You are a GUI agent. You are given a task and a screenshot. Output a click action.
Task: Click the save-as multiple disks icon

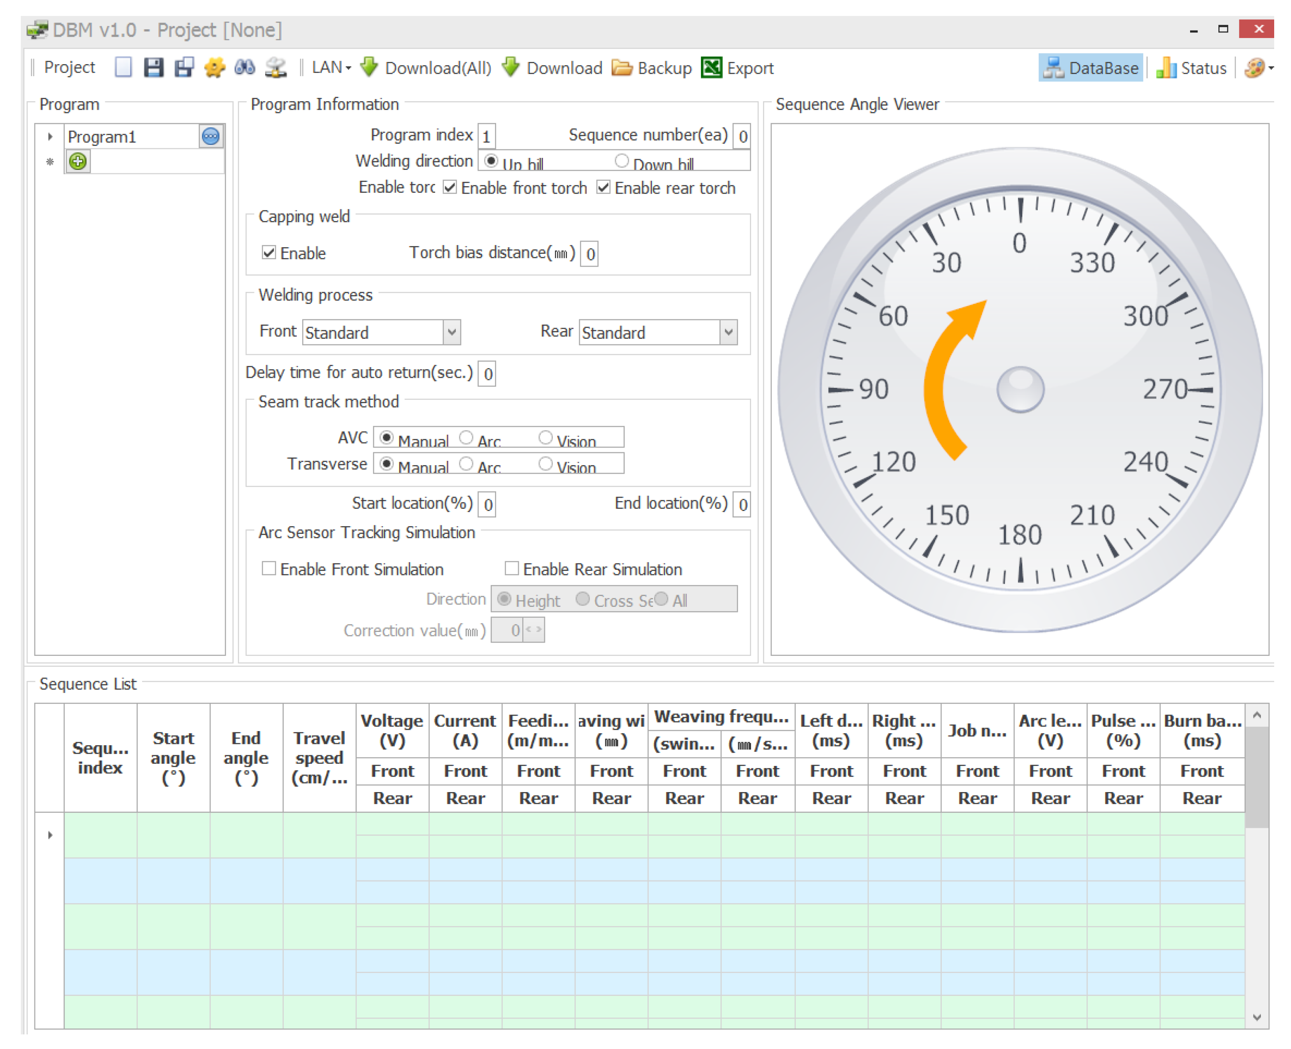point(184,67)
